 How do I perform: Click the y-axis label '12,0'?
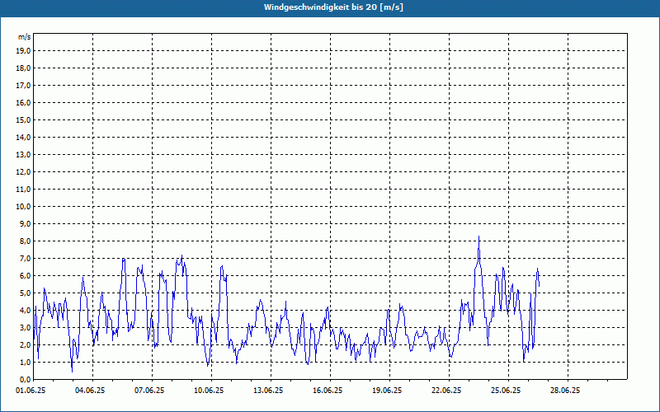coord(23,172)
